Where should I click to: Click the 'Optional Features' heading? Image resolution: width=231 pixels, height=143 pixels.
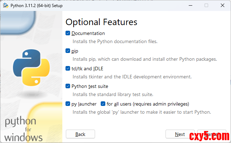101,22
